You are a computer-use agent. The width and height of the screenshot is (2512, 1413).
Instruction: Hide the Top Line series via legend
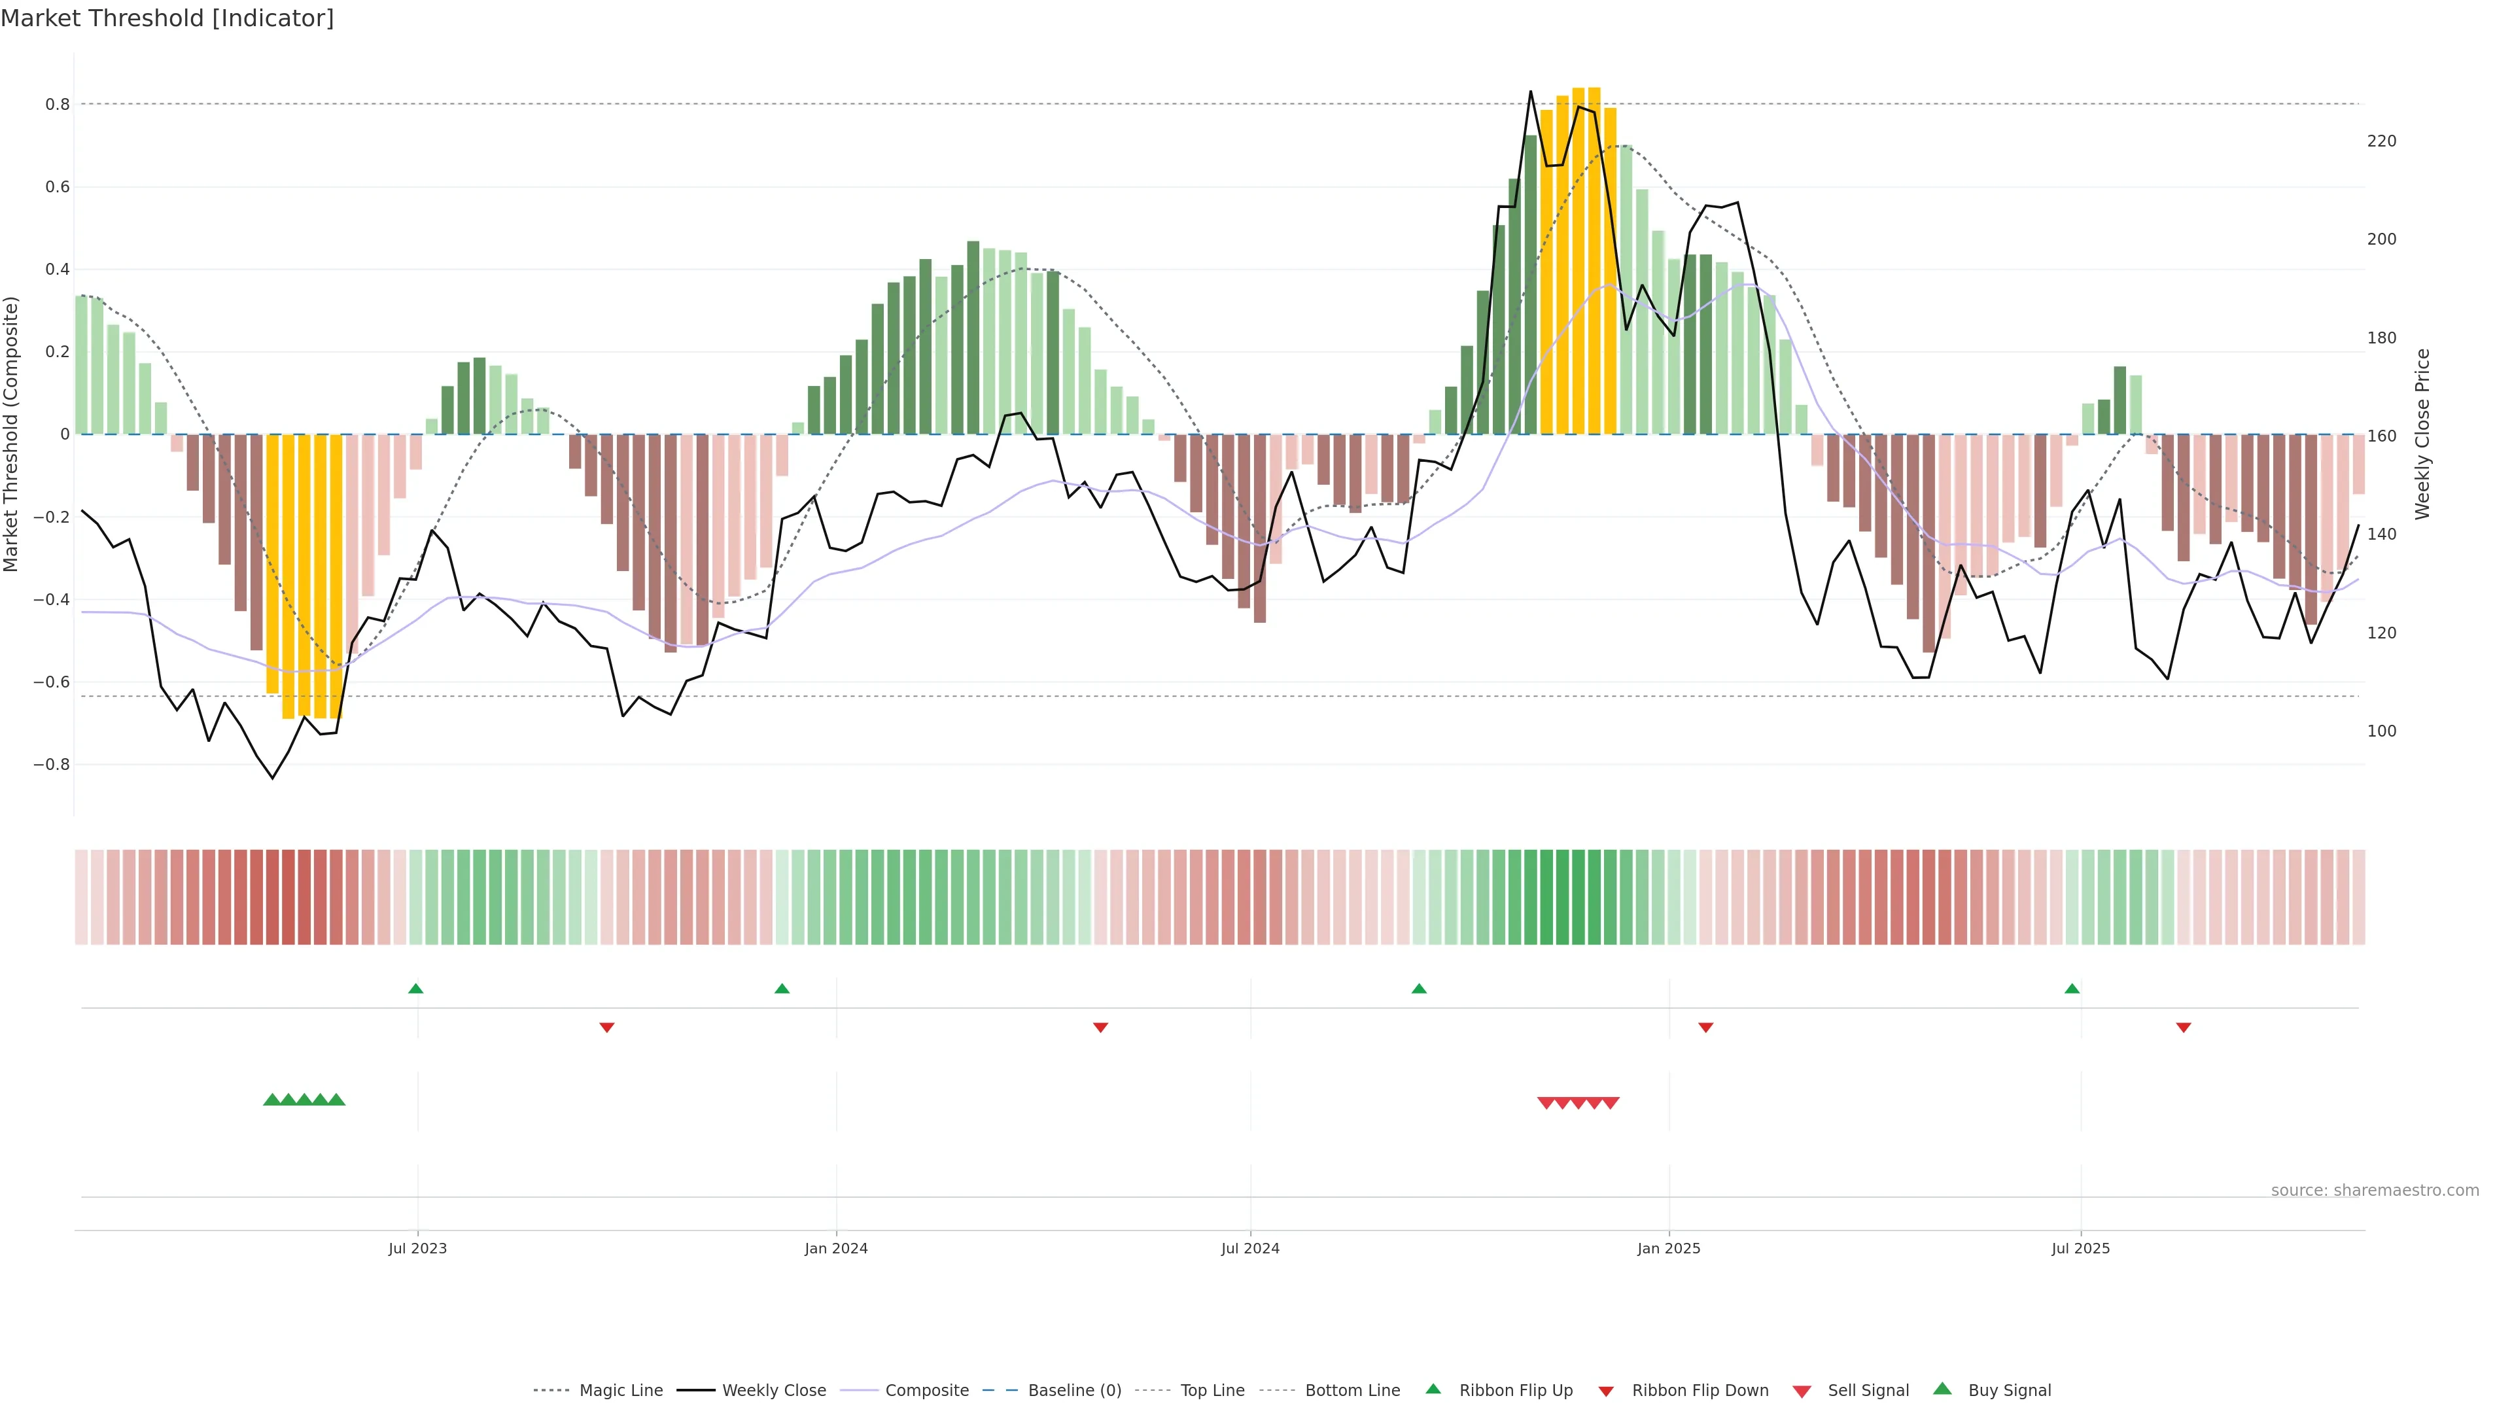pyautogui.click(x=1212, y=1391)
